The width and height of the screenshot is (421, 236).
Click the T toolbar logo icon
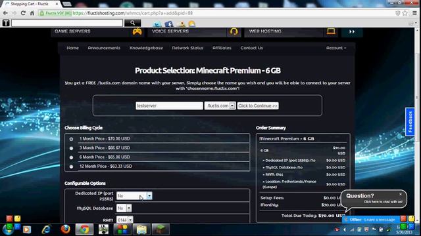(x=6, y=23)
